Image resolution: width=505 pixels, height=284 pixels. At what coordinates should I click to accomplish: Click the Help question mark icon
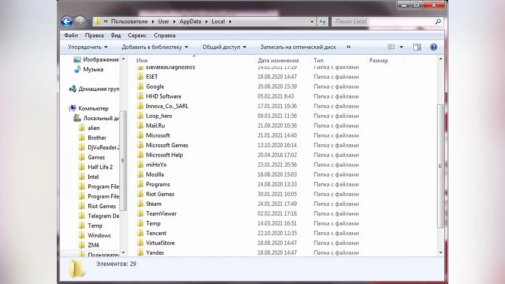pos(433,47)
